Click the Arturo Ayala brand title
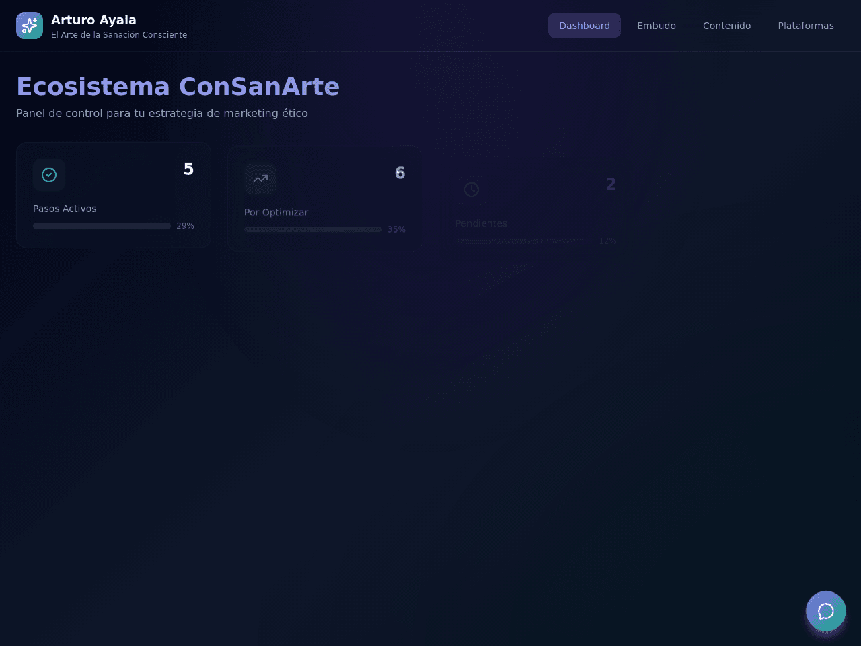Image resolution: width=861 pixels, height=646 pixels. 93,20
